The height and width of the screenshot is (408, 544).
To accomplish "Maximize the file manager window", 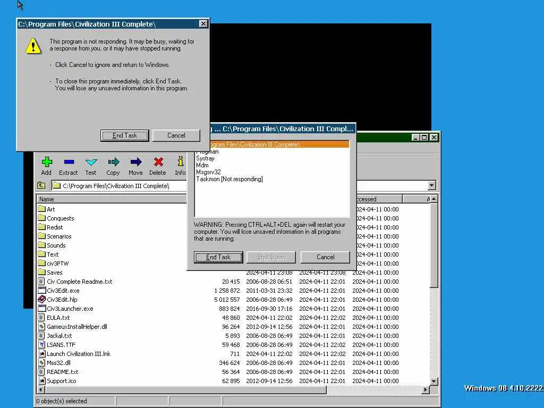I will [x=424, y=137].
